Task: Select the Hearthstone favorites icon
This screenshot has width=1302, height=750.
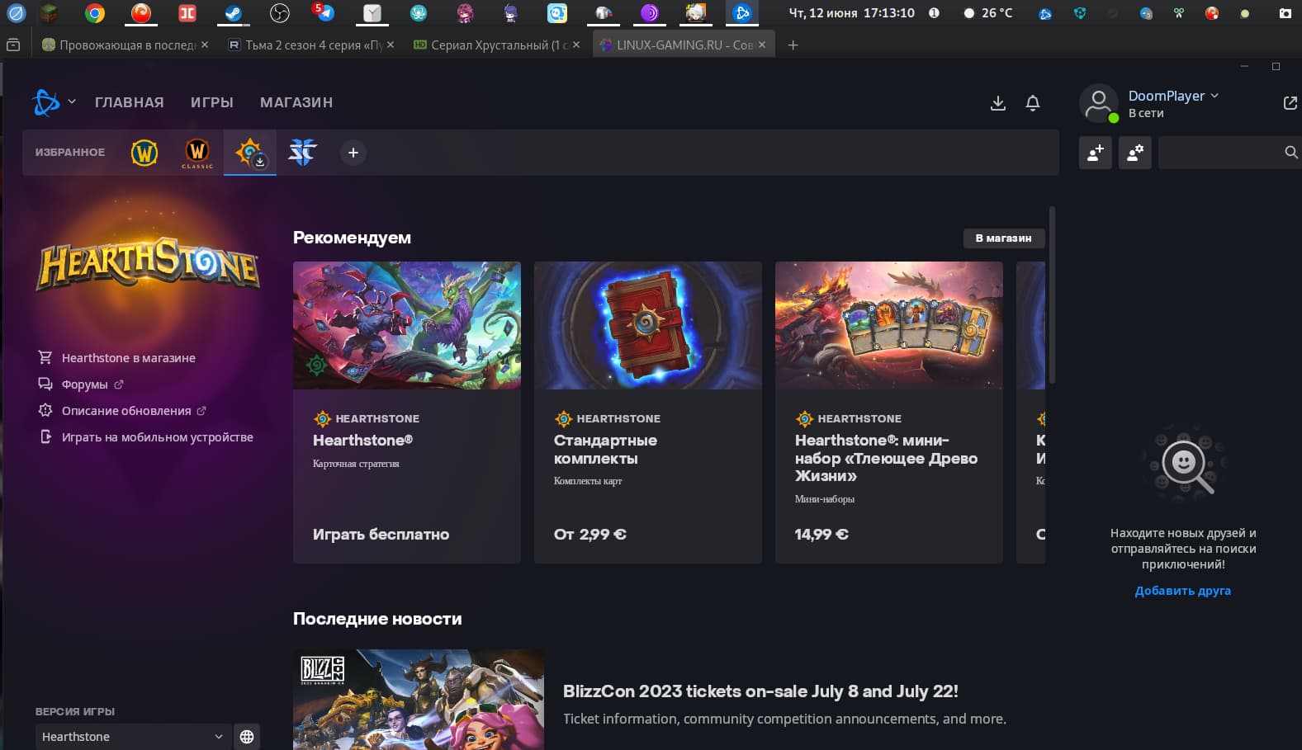Action: click(x=249, y=153)
